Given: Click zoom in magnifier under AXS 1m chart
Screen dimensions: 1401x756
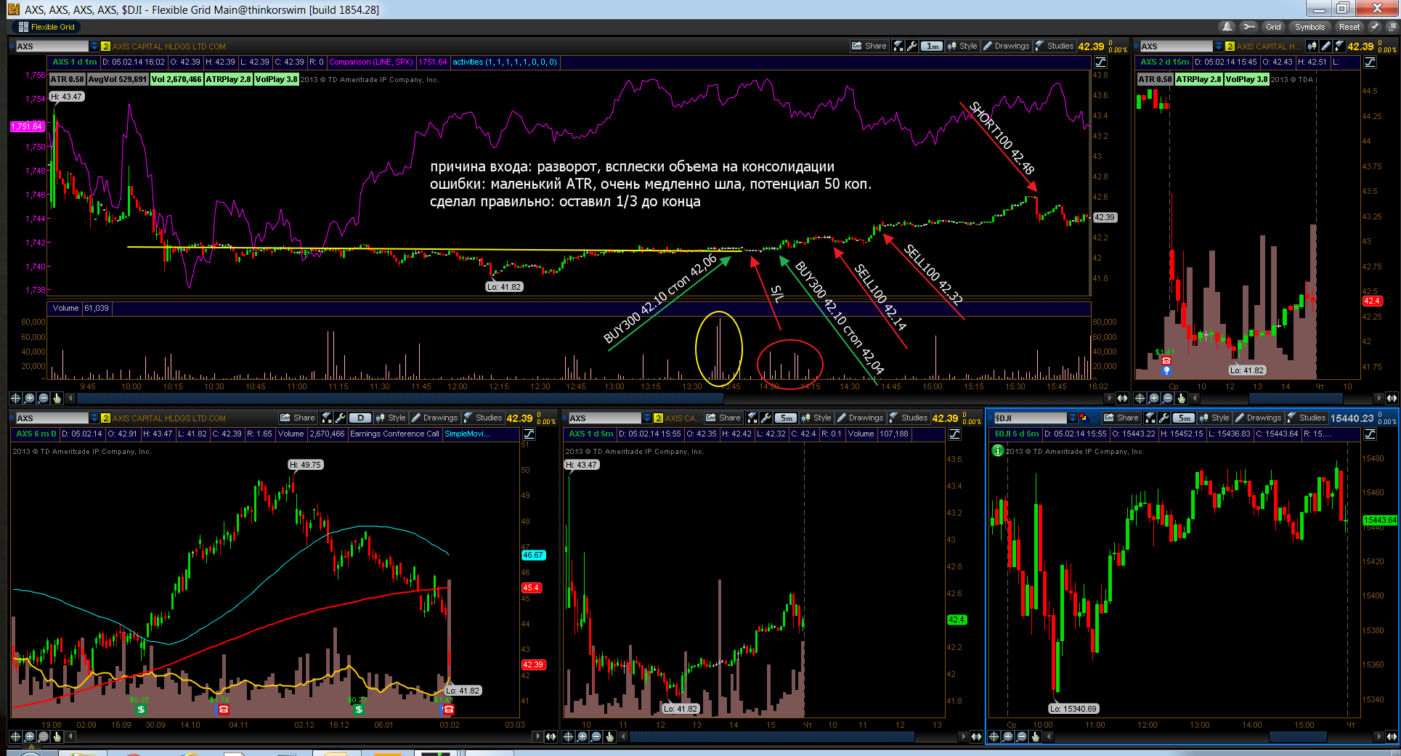Looking at the screenshot, I should (x=29, y=398).
